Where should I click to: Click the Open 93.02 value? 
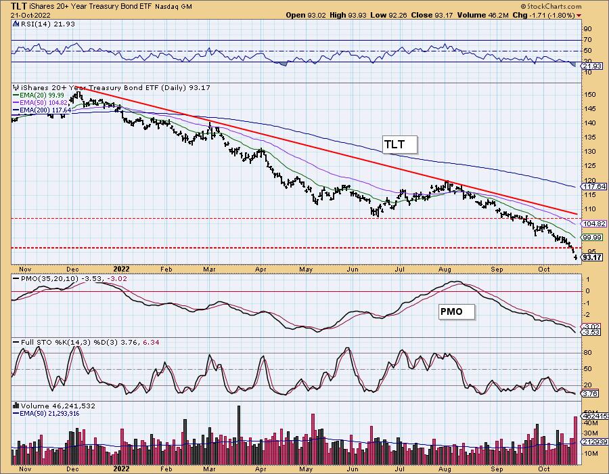point(306,15)
